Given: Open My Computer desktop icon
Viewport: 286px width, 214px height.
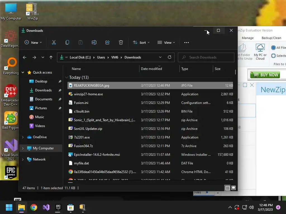Looking at the screenshot, I should click(11, 11).
